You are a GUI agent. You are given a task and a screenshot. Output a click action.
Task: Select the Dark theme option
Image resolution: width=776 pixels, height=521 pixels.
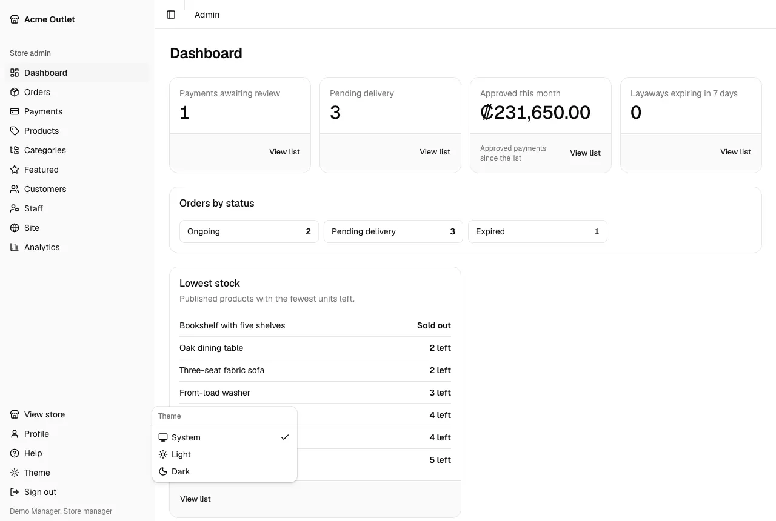pos(224,471)
